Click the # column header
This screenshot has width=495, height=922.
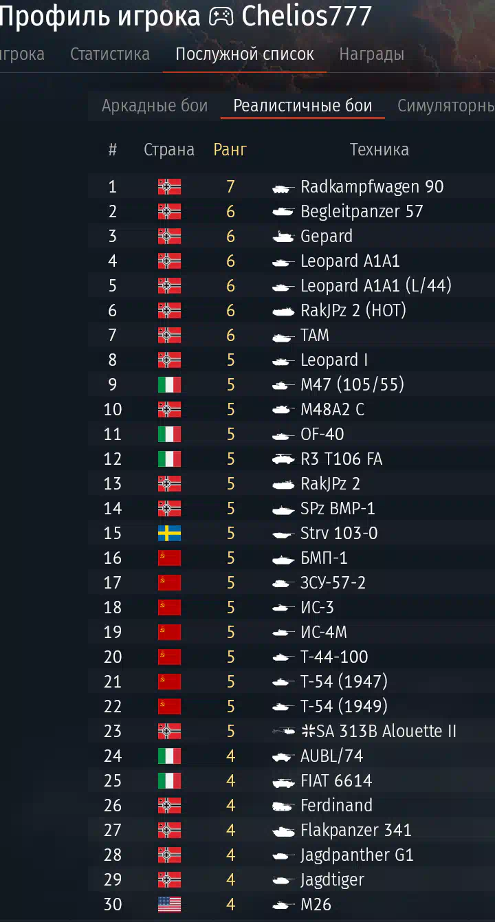(x=113, y=150)
